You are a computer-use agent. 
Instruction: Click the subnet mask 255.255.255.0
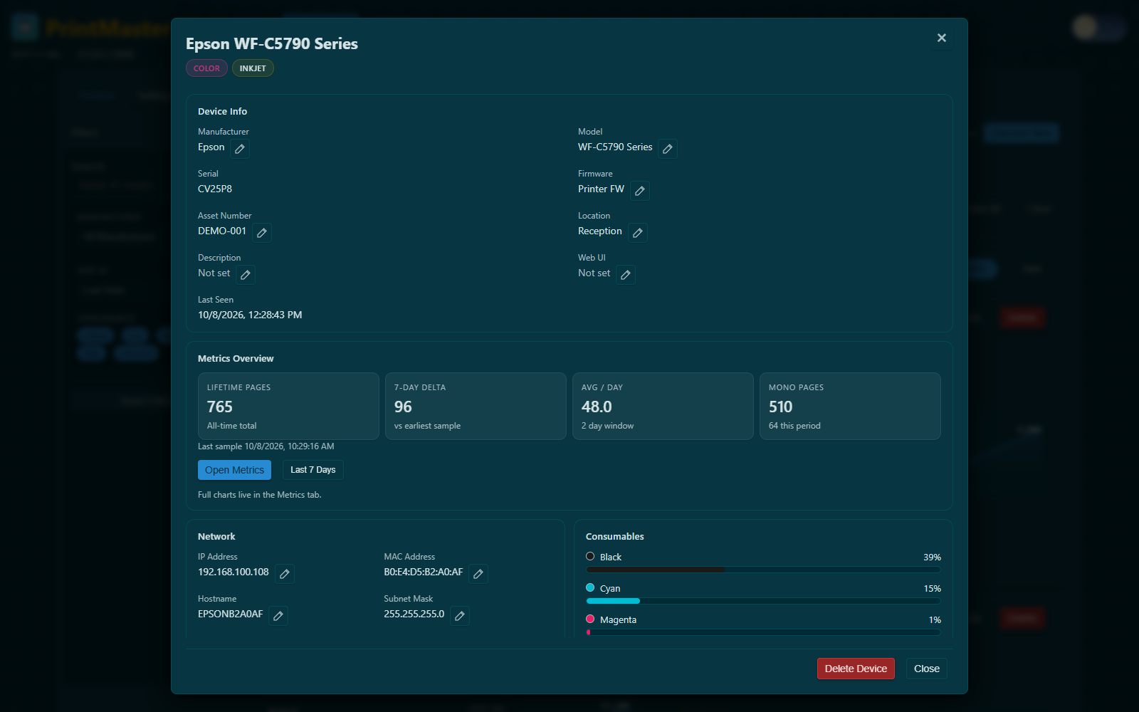(414, 614)
